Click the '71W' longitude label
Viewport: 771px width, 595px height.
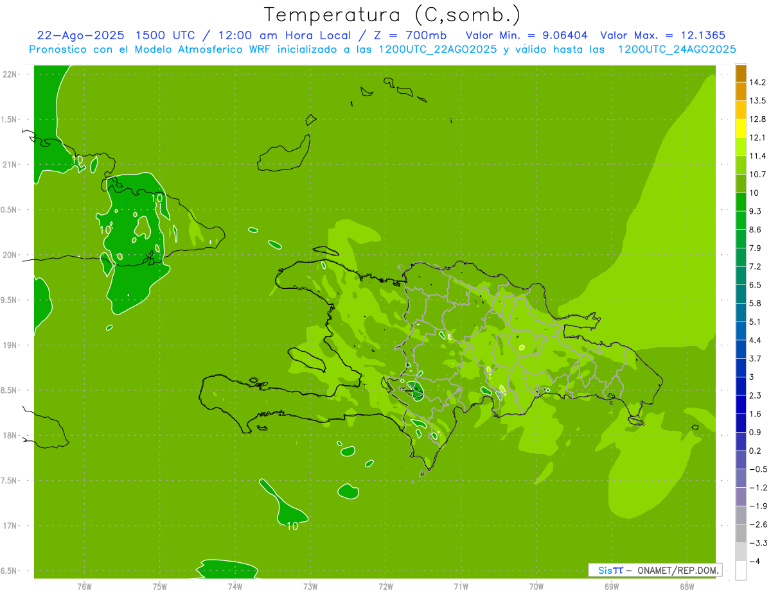(461, 586)
